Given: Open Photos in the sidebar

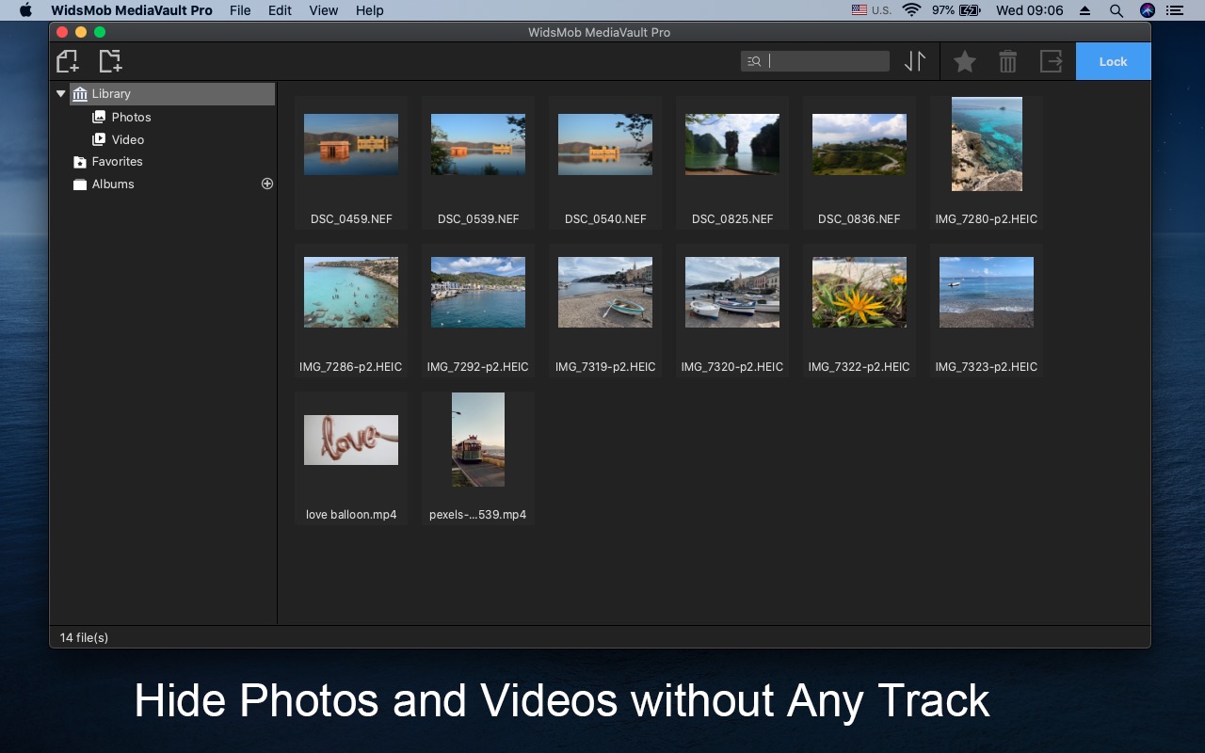Looking at the screenshot, I should coord(131,117).
